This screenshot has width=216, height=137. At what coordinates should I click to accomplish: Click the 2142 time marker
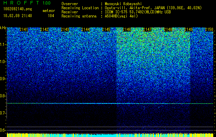click(44, 29)
